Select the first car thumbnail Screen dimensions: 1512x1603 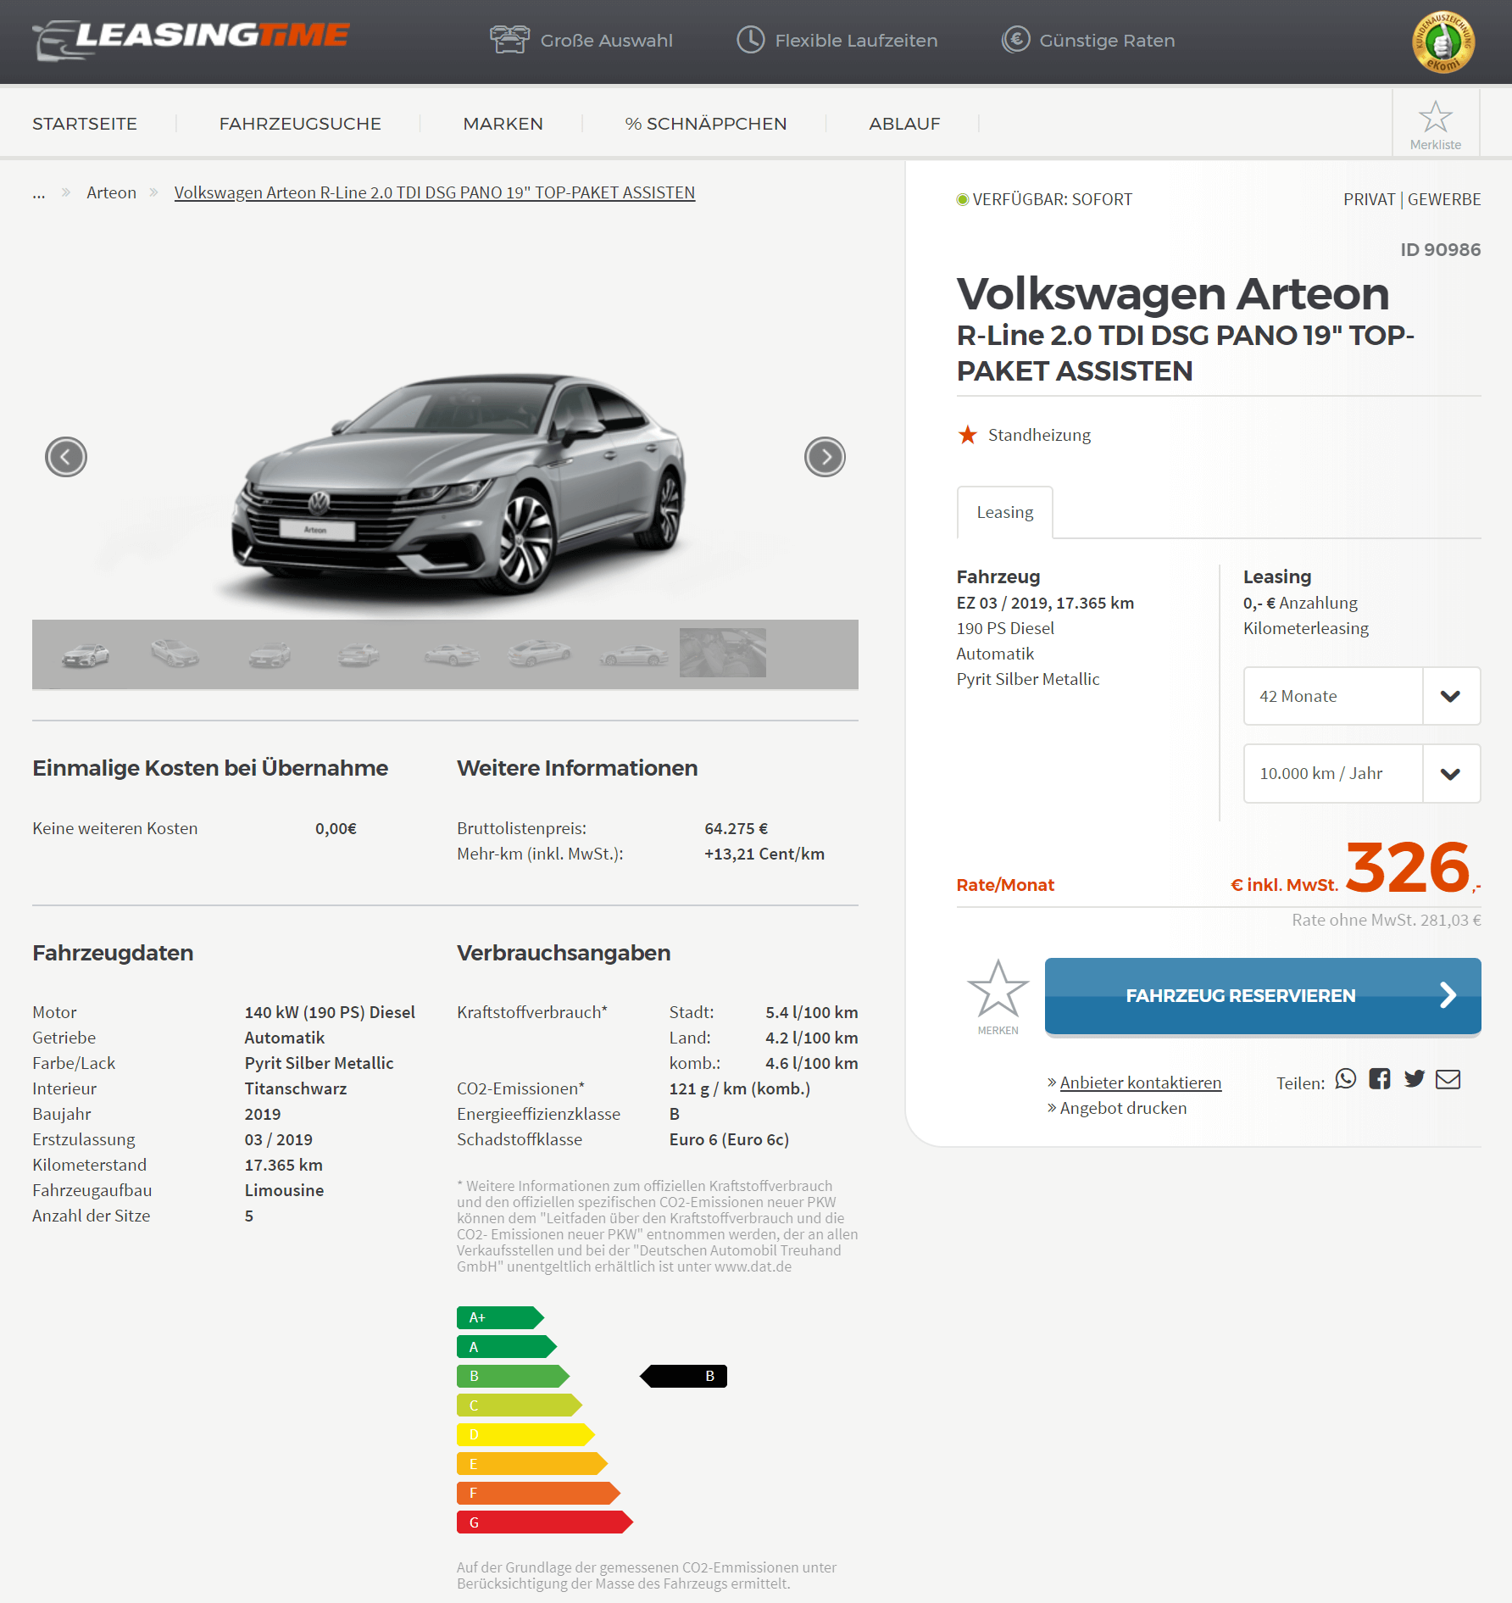coord(85,654)
